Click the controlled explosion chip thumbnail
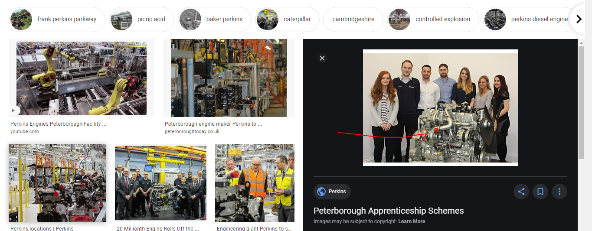The height and width of the screenshot is (231, 592). pyautogui.click(x=399, y=20)
